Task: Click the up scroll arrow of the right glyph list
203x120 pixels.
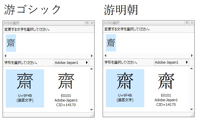Action: [x=192, y=69]
